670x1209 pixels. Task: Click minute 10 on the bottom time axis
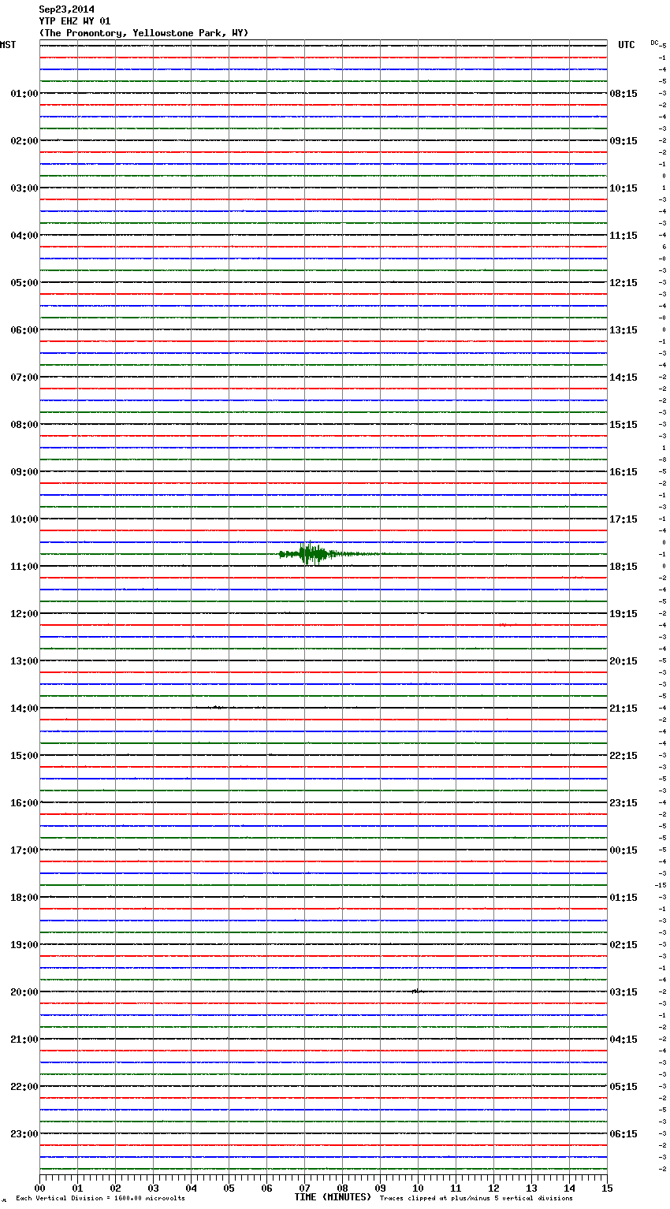tap(418, 1188)
